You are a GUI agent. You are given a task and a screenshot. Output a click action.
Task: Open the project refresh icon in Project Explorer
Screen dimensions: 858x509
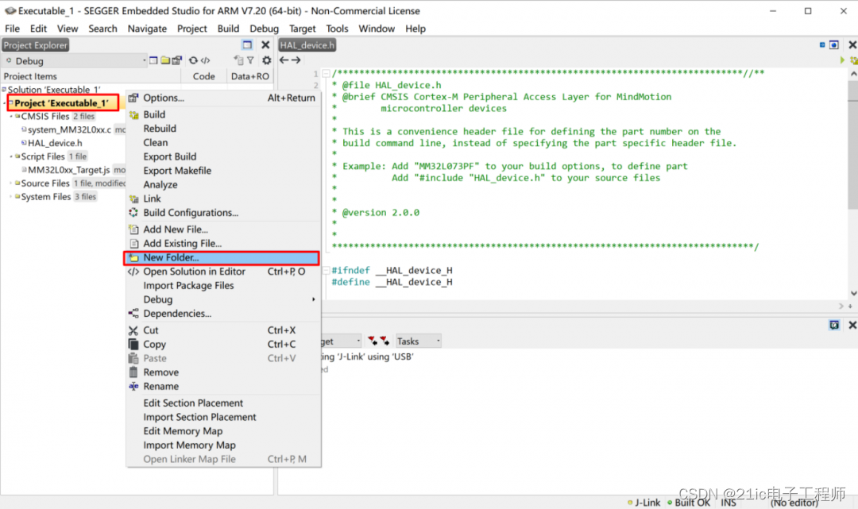click(x=193, y=60)
